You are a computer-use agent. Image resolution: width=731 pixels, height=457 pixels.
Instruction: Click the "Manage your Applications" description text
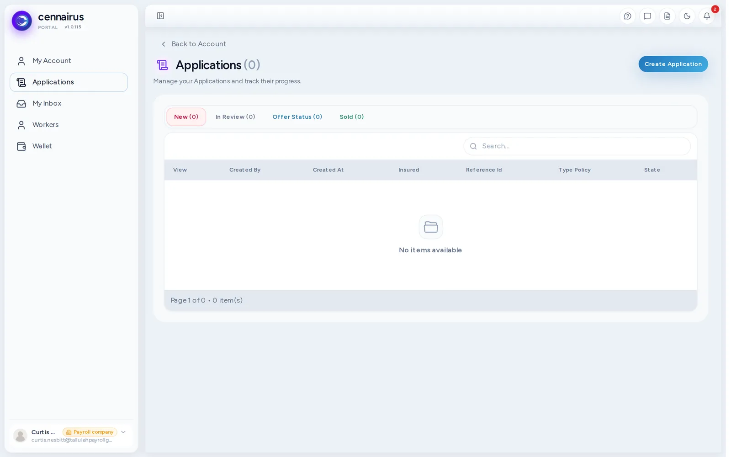click(x=227, y=81)
